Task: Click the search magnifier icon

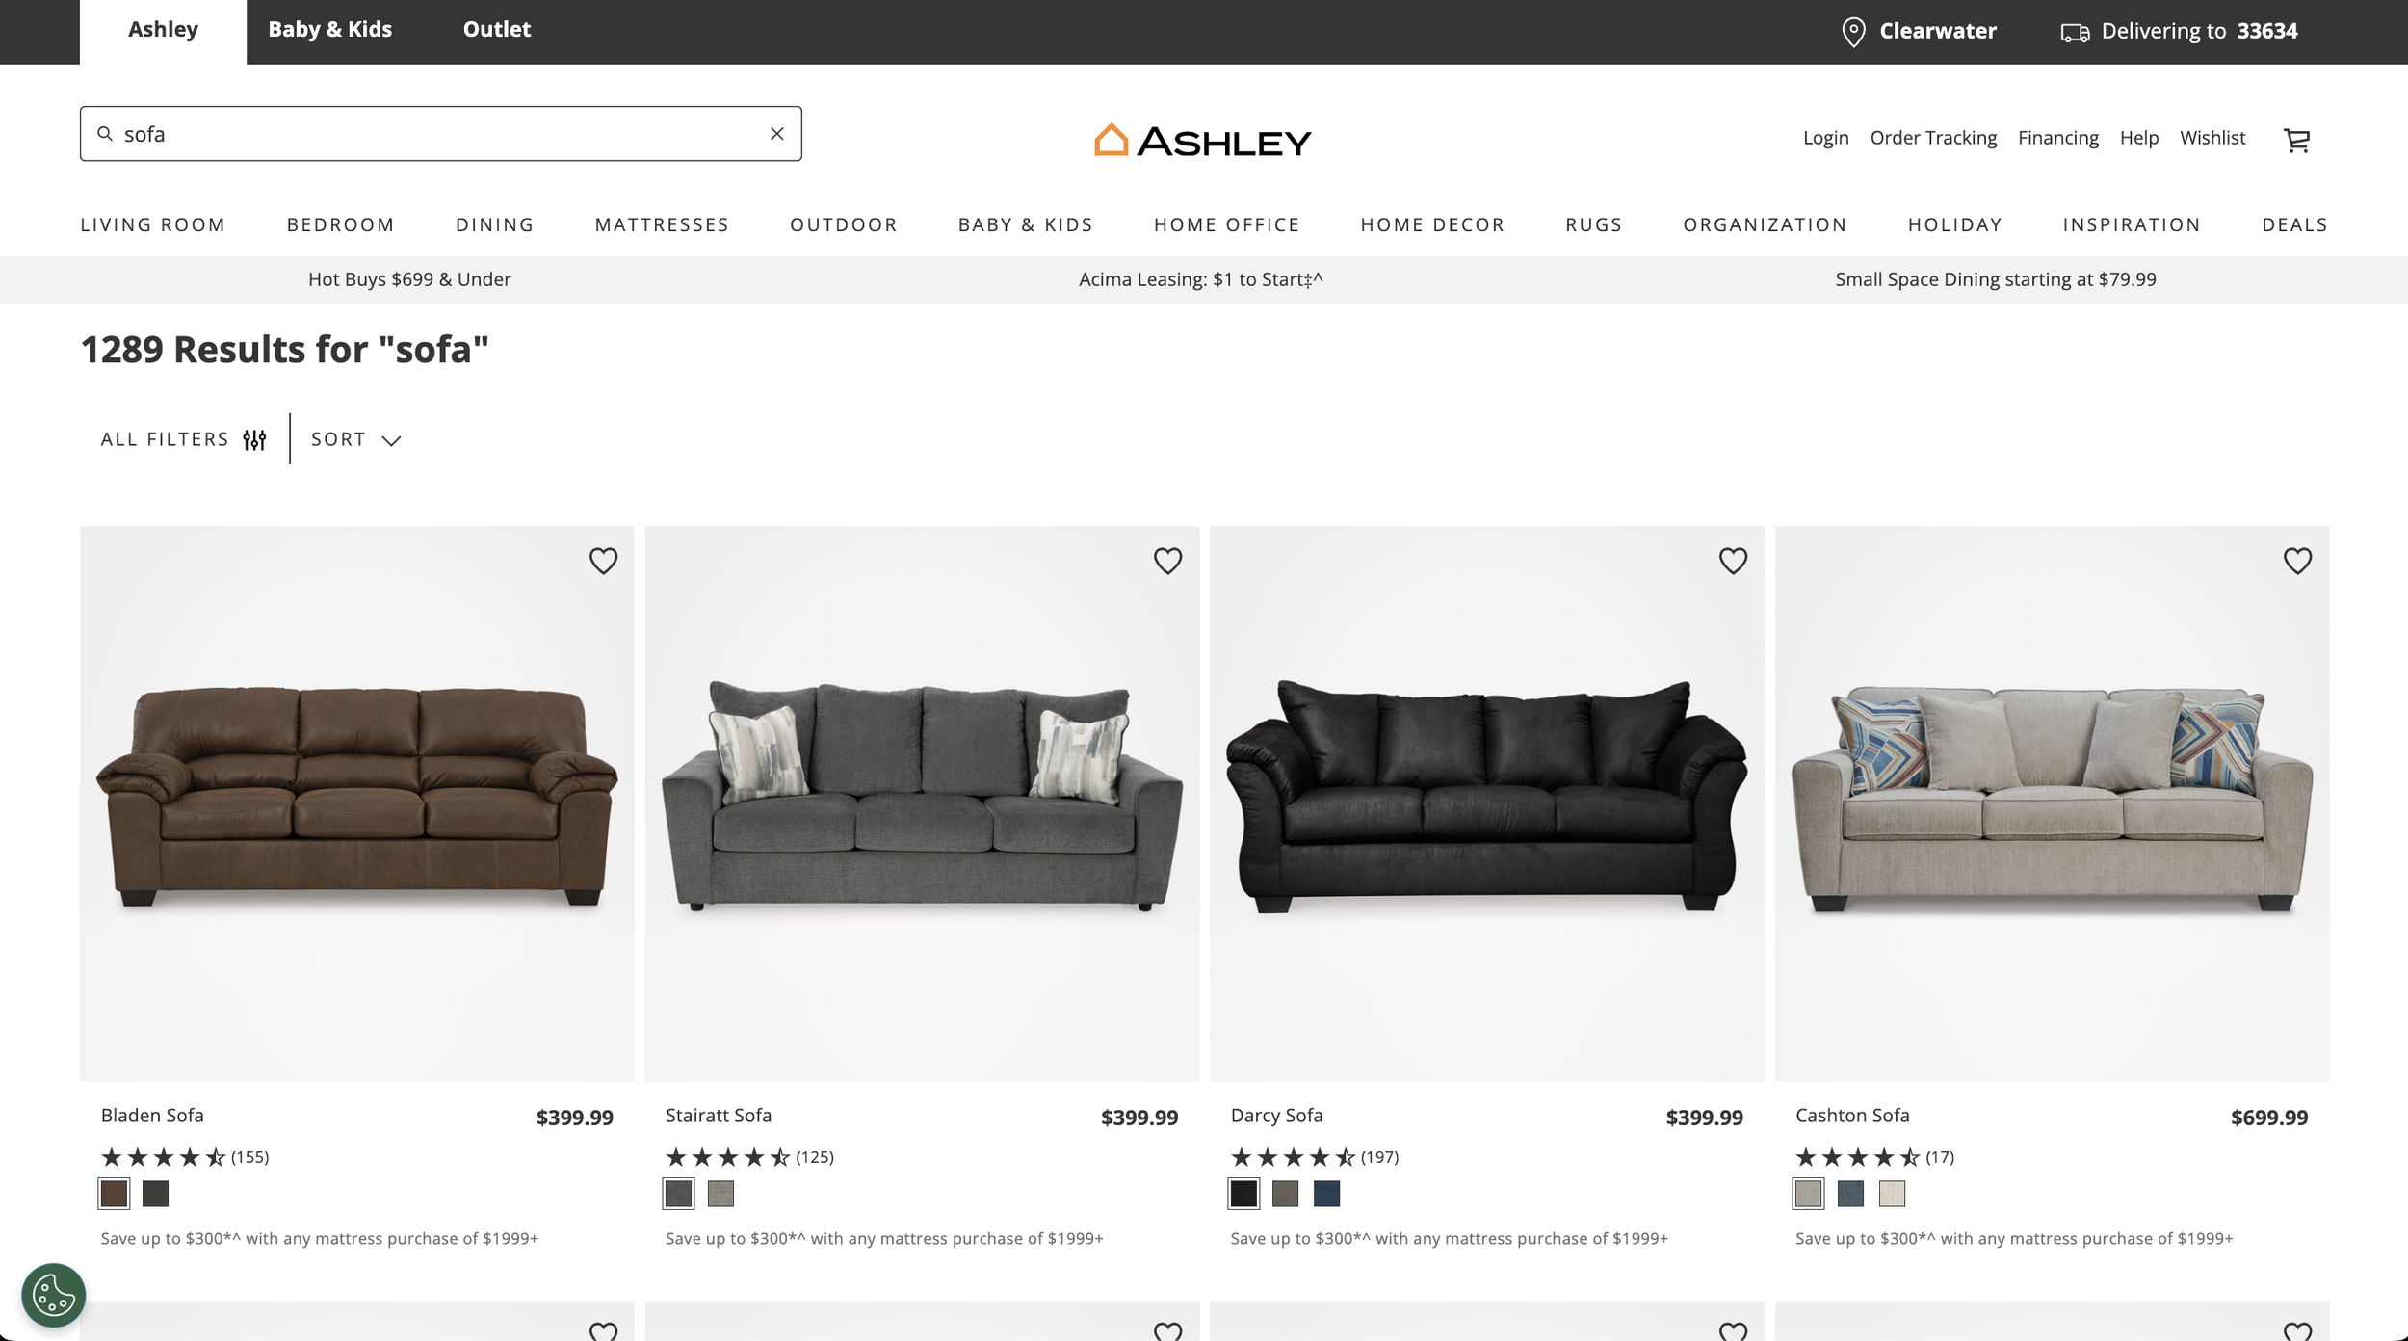Action: point(105,134)
